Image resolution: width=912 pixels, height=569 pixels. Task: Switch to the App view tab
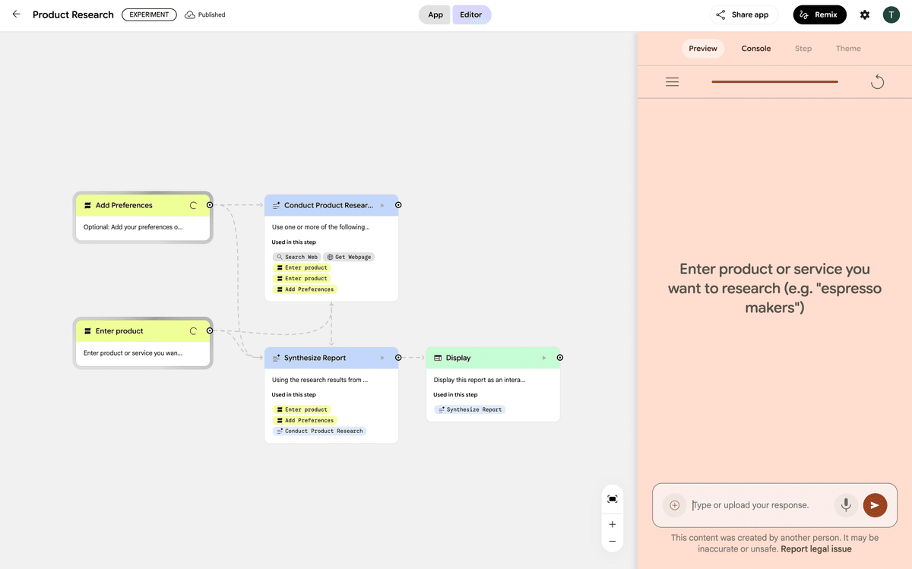[x=434, y=14]
